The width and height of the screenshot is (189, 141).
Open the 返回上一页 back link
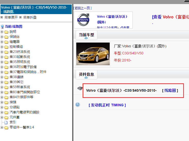pyautogui.click(x=82, y=8)
